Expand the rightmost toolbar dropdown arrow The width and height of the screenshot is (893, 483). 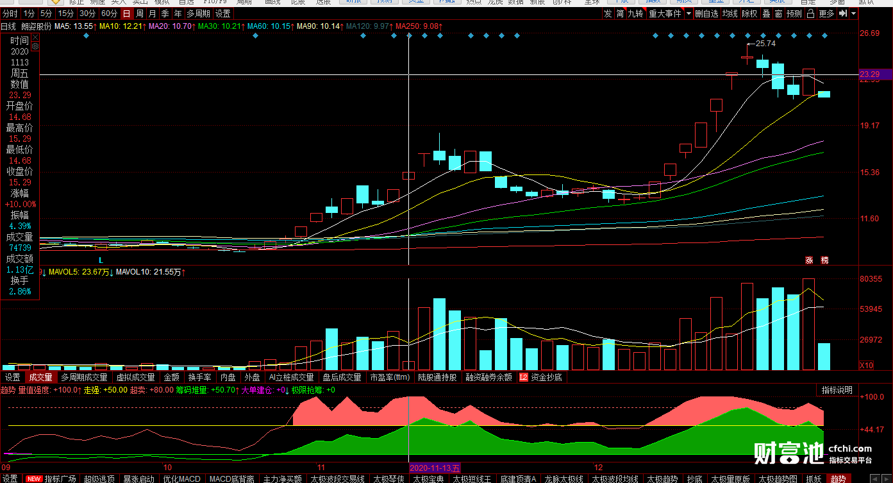tap(853, 13)
